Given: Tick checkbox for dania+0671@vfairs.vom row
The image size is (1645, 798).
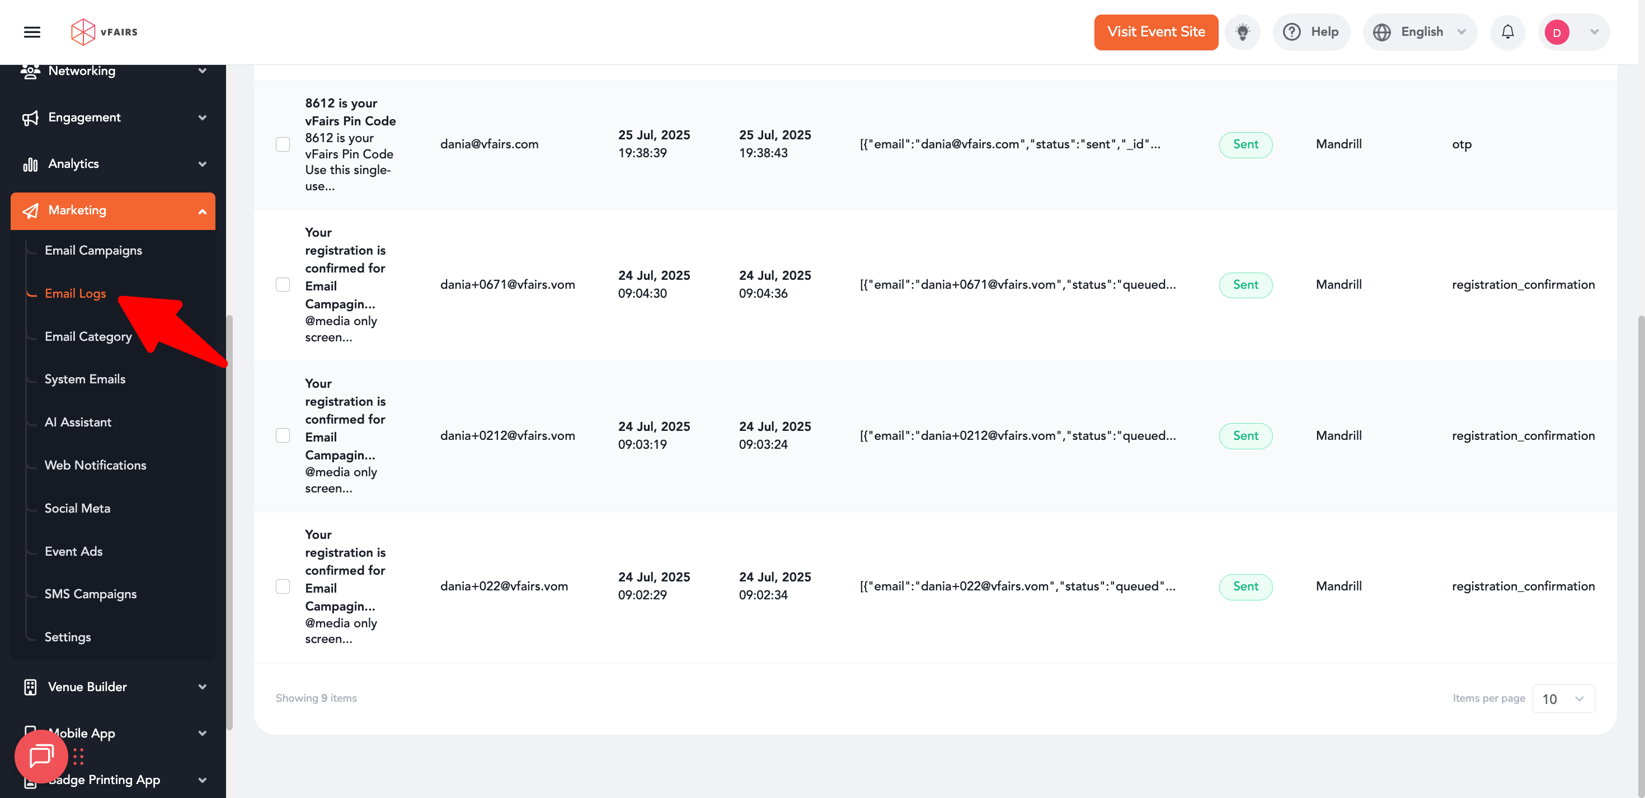Looking at the screenshot, I should point(283,284).
